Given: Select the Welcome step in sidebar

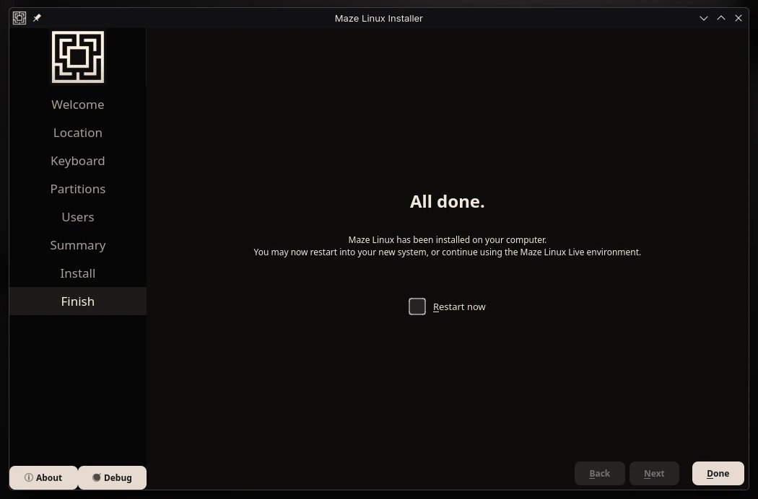Looking at the screenshot, I should (x=78, y=105).
